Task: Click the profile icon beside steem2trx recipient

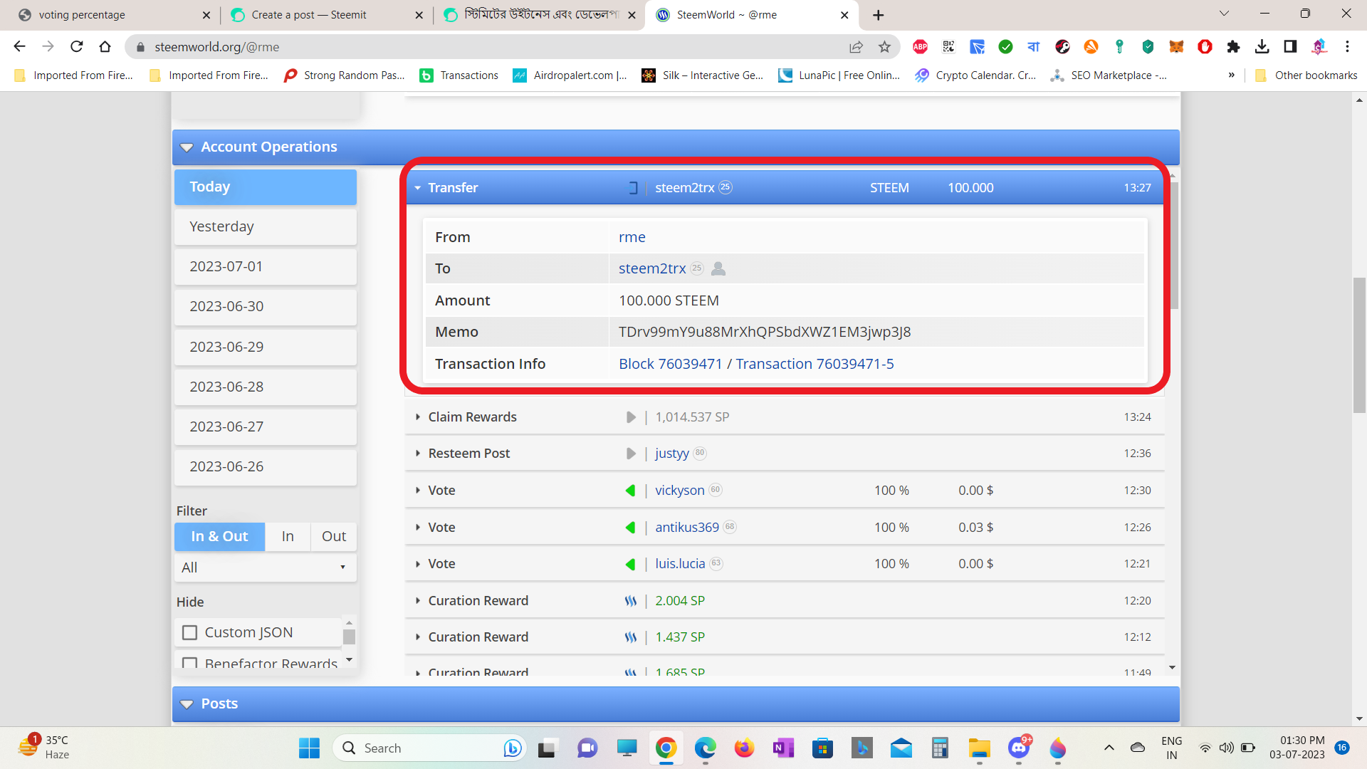Action: point(718,268)
